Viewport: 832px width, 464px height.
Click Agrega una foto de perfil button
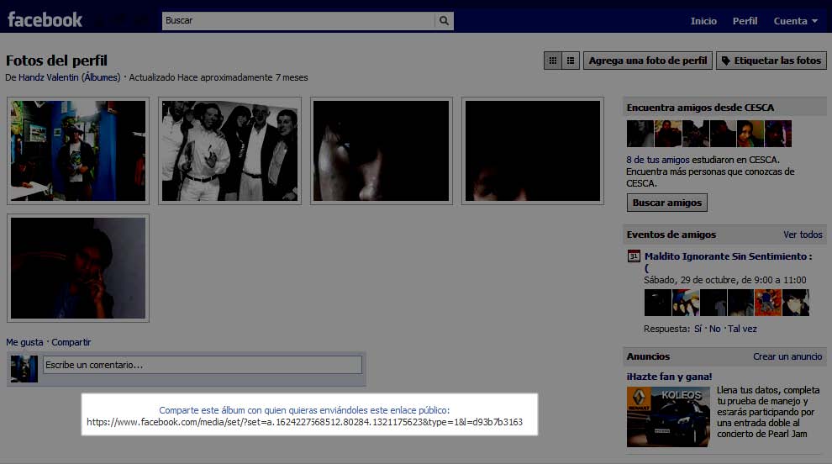click(648, 61)
